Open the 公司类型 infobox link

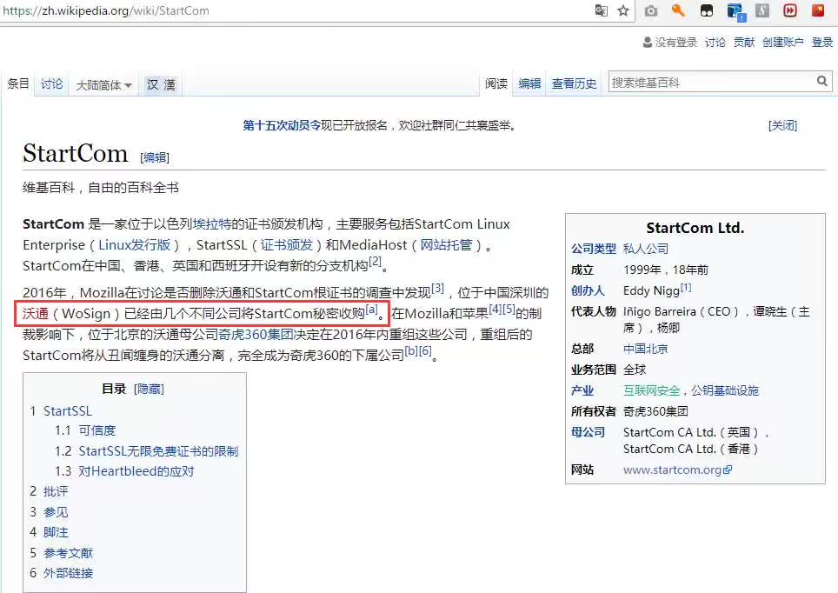click(593, 249)
